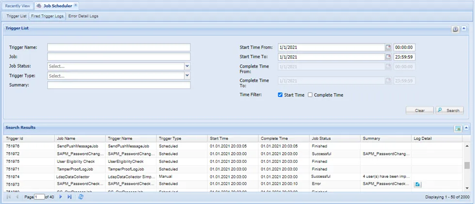Collapse the Search Results panel
Image resolution: width=475 pixels, height=204 pixels.
click(x=466, y=128)
